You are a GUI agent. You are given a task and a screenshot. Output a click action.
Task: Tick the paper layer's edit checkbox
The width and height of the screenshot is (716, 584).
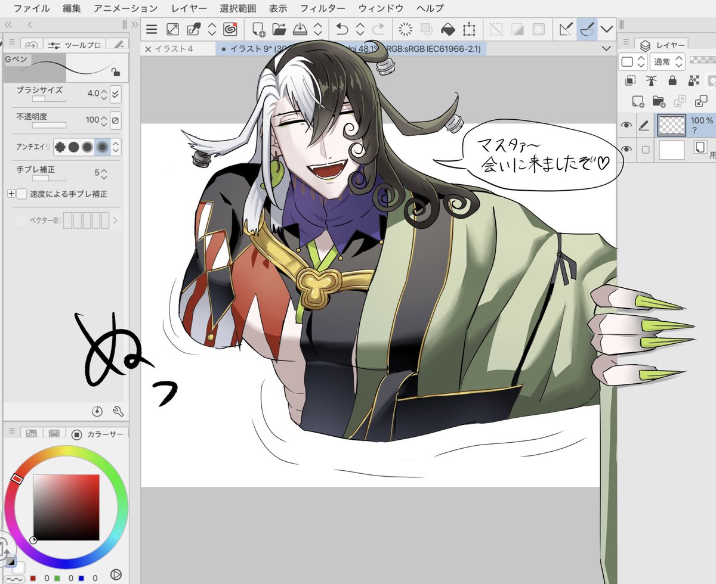[x=645, y=150]
